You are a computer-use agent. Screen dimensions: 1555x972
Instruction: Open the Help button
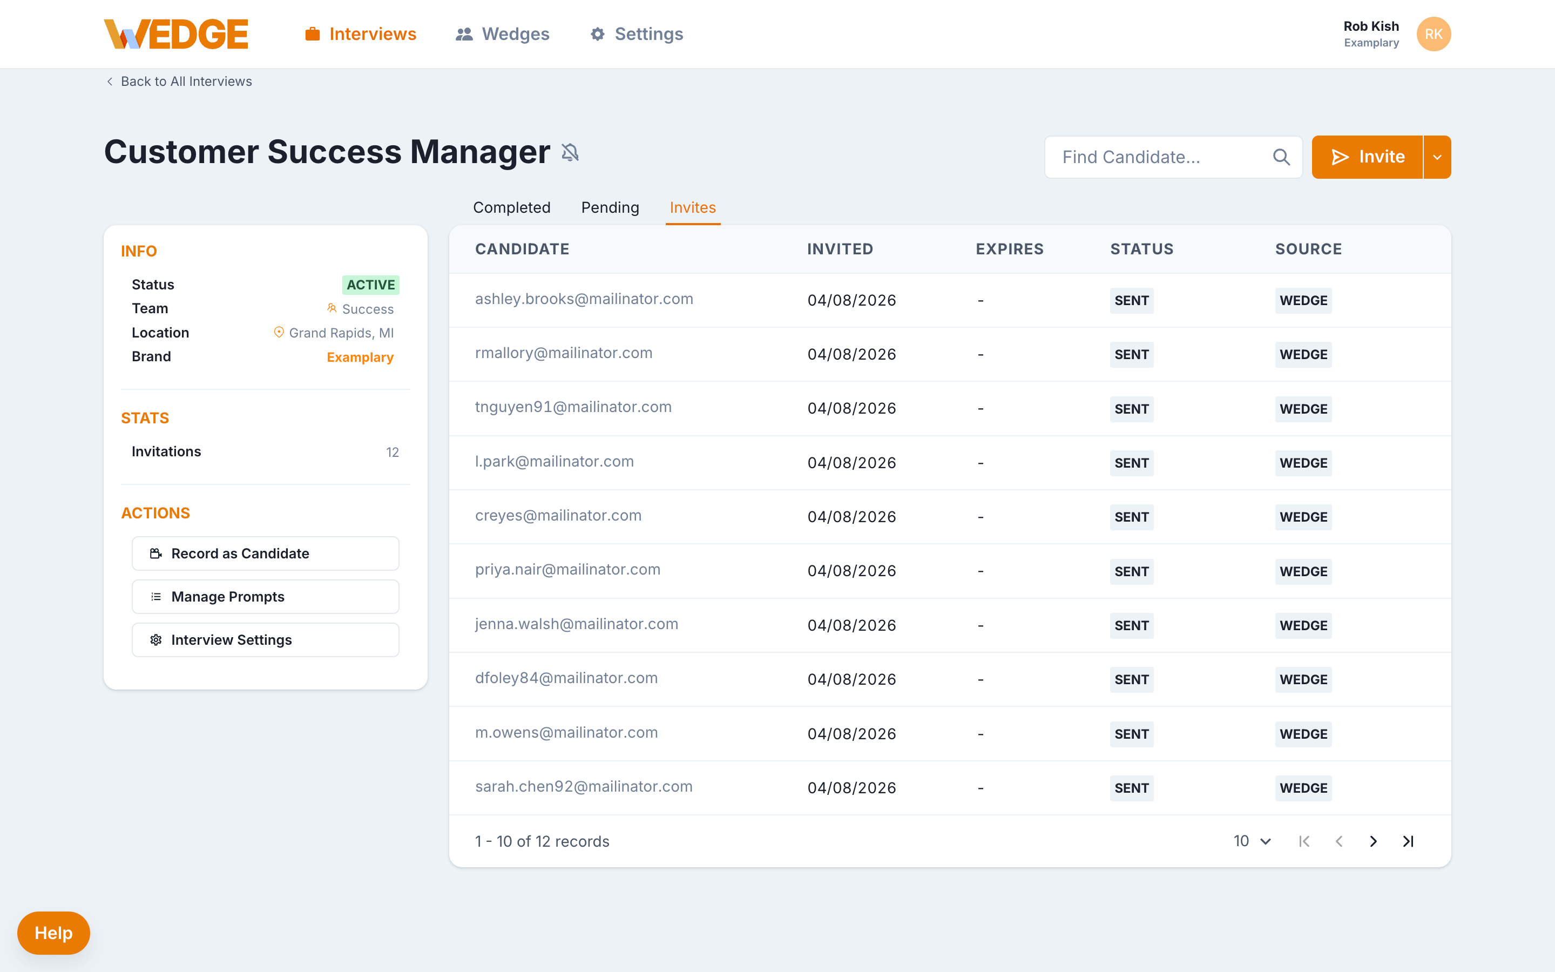pos(53,932)
